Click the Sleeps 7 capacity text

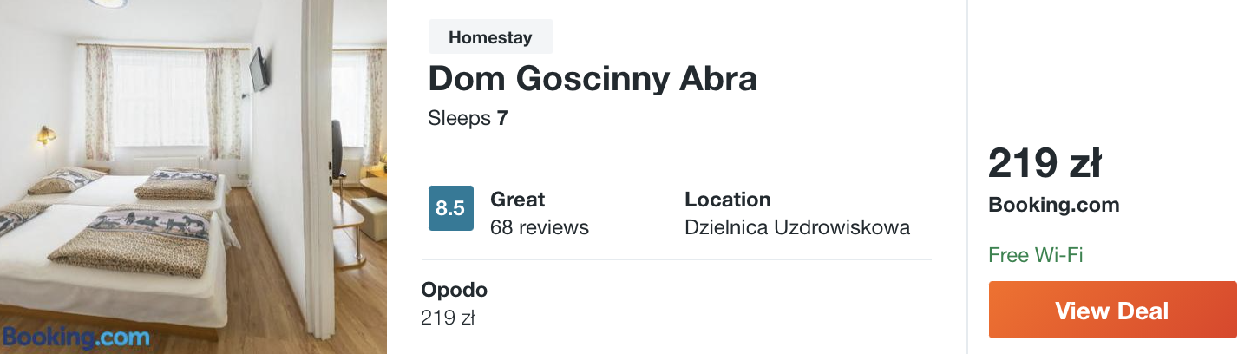[468, 118]
